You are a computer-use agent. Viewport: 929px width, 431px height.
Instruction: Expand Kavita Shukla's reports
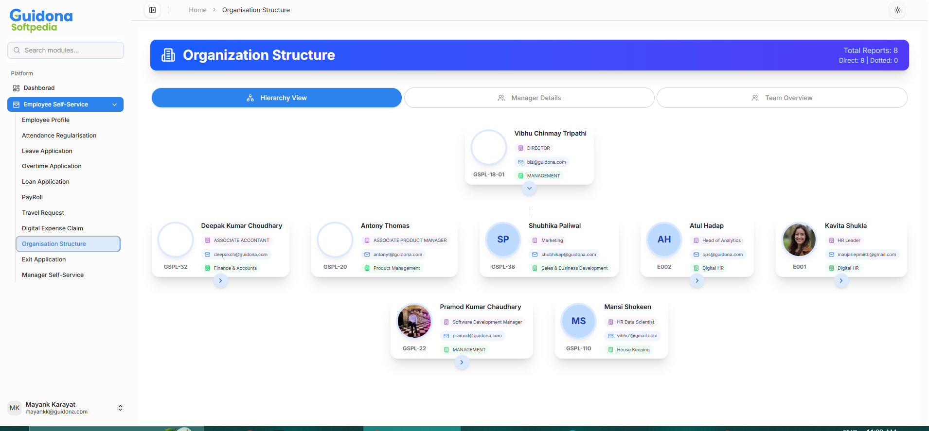coord(841,280)
